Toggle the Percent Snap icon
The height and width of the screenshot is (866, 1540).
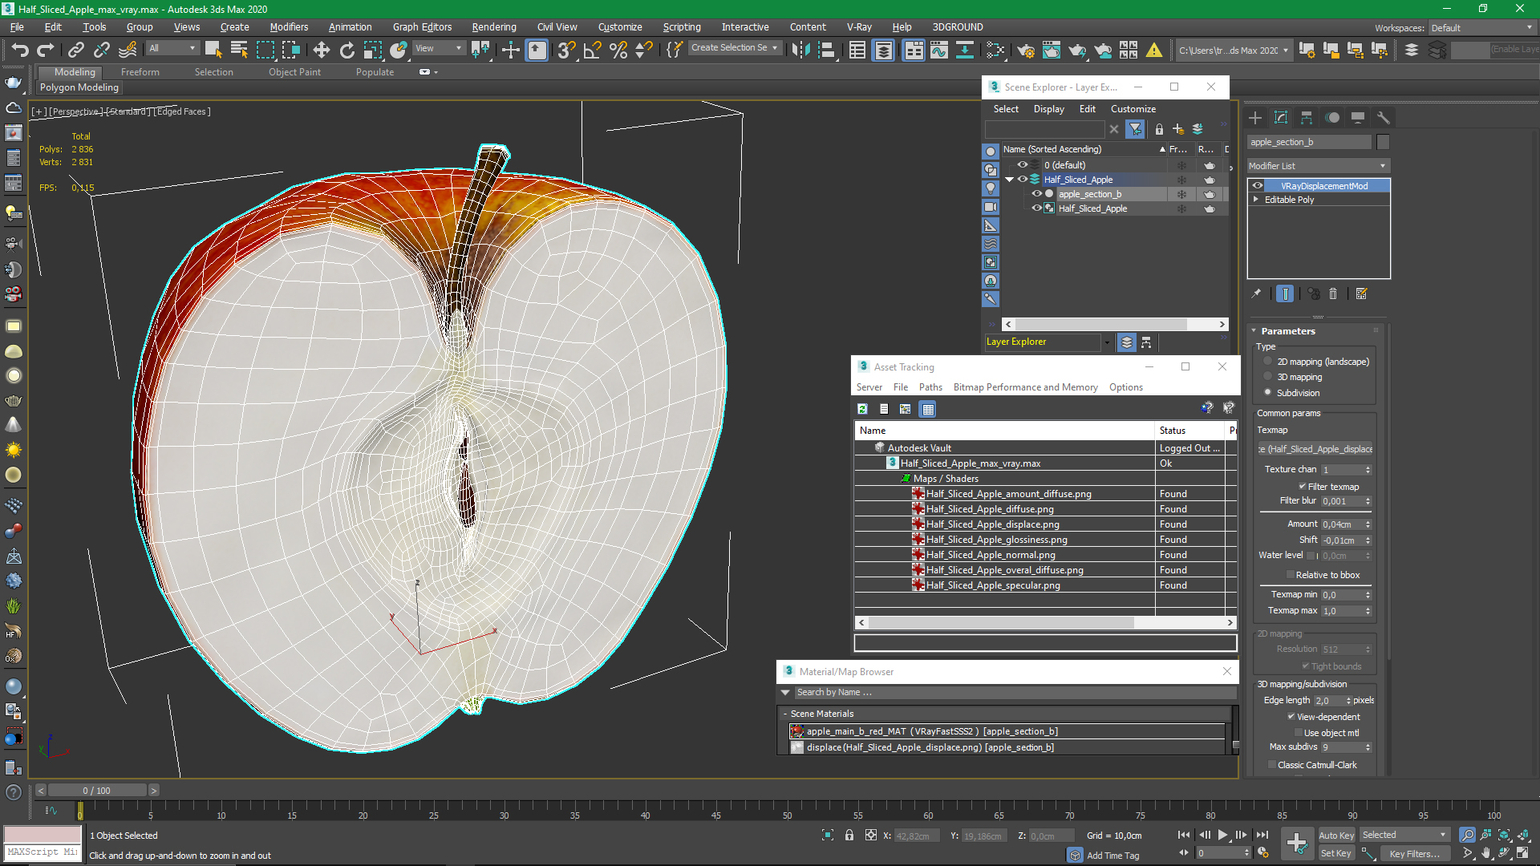(x=618, y=50)
